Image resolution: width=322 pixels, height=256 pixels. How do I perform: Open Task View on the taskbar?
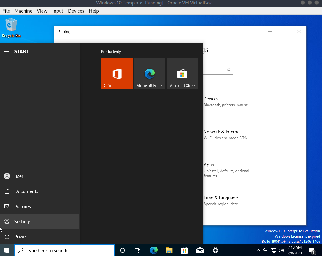[x=138, y=250]
